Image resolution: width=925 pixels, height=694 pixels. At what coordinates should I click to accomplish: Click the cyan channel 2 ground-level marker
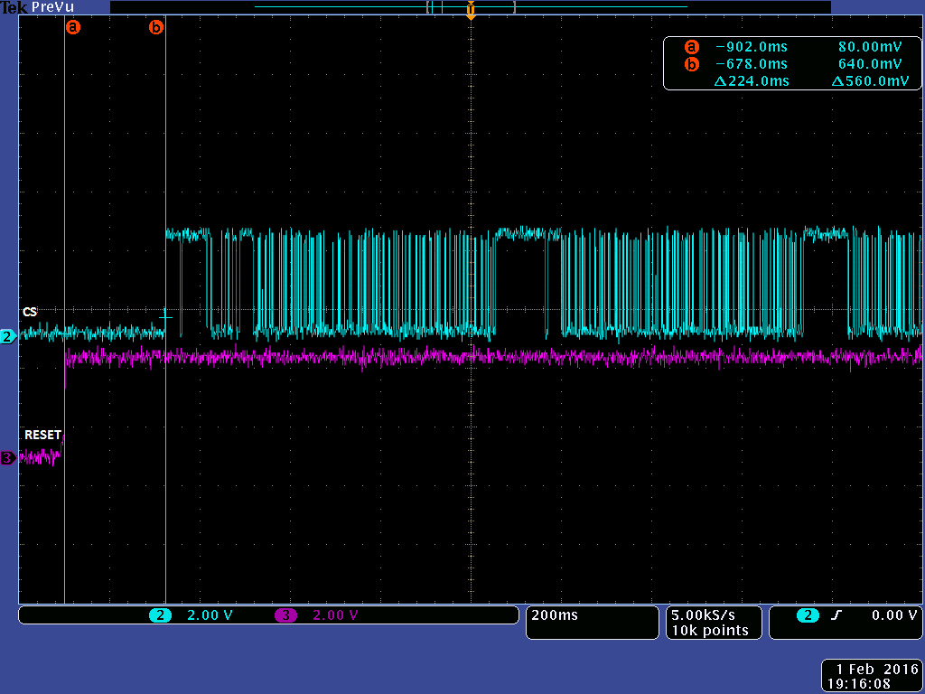[x=7, y=337]
